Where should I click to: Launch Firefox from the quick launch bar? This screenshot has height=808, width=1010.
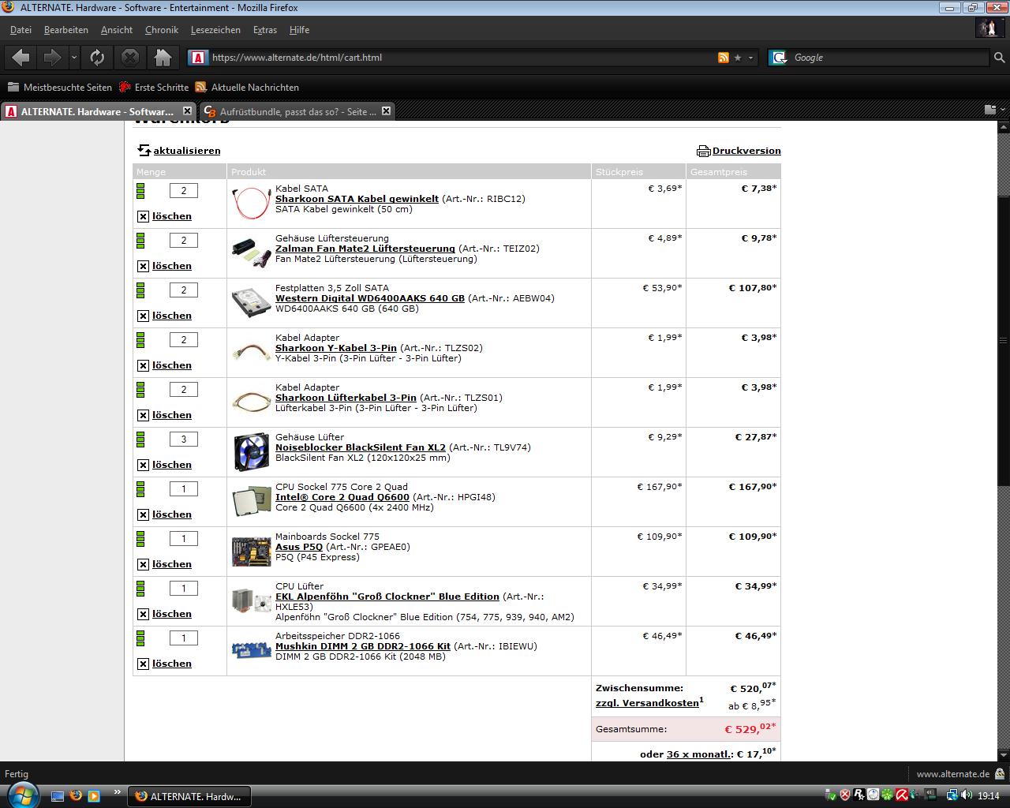pos(76,795)
